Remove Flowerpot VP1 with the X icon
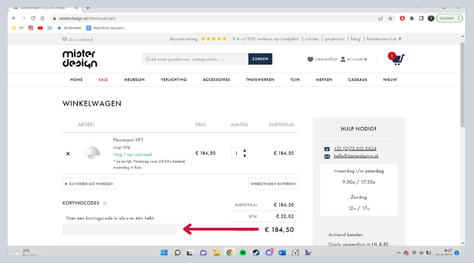This screenshot has height=263, width=474. [68, 153]
